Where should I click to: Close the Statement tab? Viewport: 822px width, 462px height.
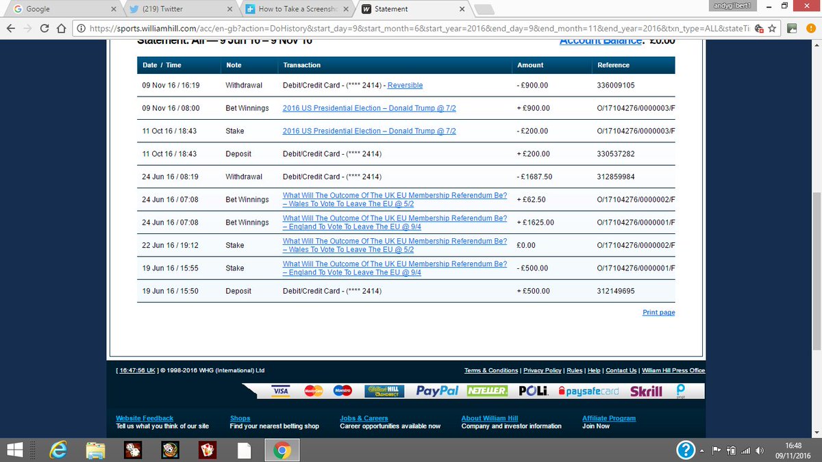(x=462, y=9)
